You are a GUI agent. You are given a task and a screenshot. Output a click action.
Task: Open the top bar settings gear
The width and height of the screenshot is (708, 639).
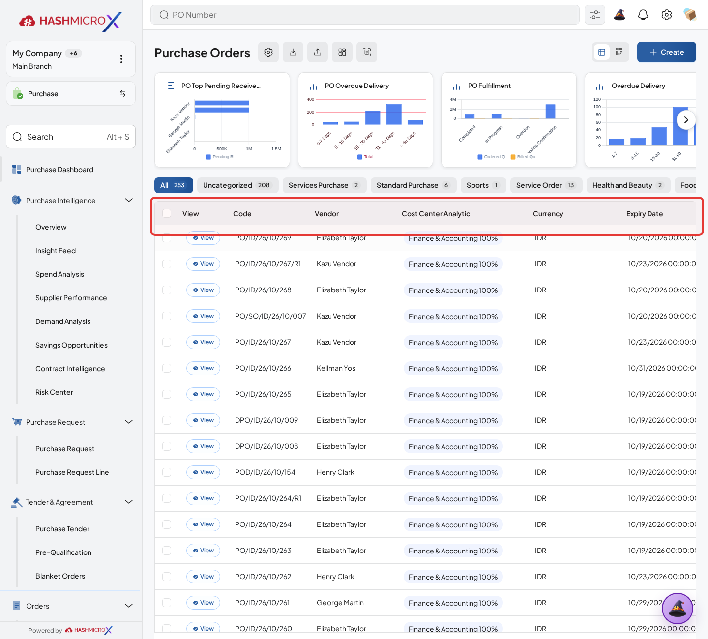[667, 15]
